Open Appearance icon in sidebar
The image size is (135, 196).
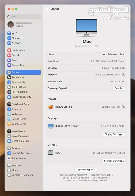click(x=9, y=77)
